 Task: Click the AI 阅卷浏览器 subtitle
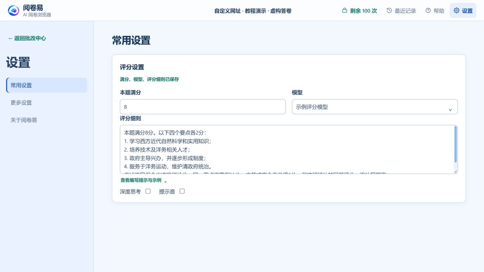click(37, 15)
